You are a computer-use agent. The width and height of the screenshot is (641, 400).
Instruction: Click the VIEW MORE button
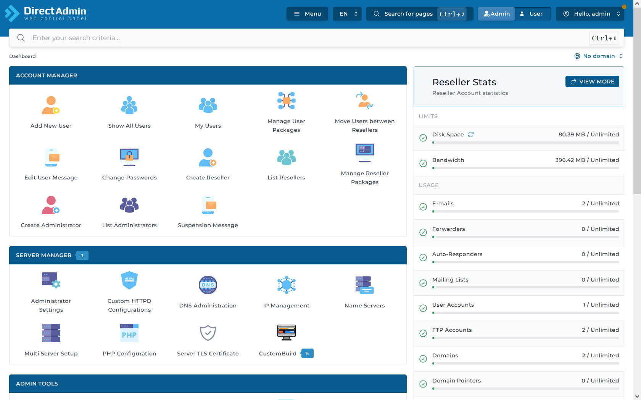point(592,82)
